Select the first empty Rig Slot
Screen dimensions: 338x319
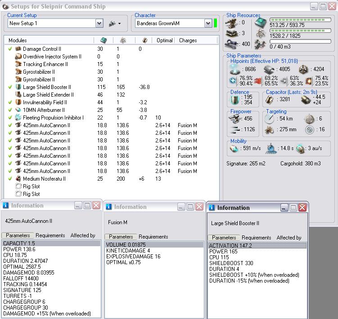pyautogui.click(x=31, y=186)
